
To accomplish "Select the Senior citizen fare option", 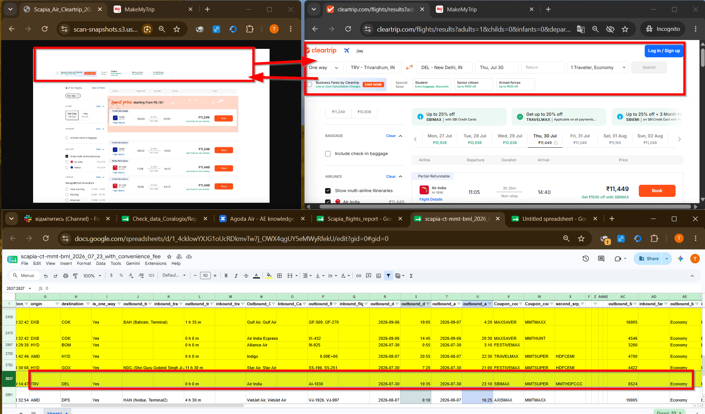I will click(474, 84).
